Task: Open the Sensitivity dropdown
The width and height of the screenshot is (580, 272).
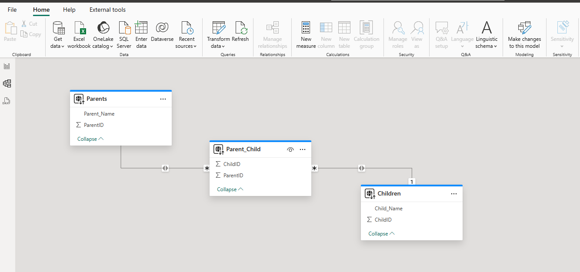Action: click(x=562, y=34)
